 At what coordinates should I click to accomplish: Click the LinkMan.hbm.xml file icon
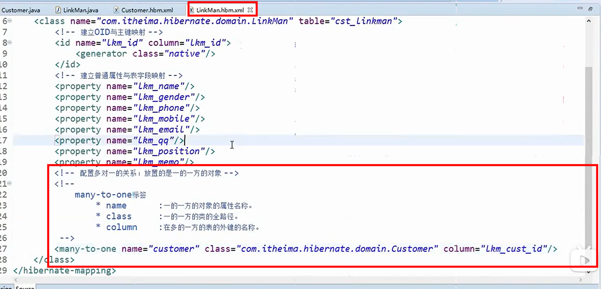pyautogui.click(x=191, y=10)
